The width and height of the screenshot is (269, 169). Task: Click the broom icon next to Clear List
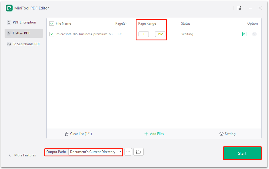(67, 134)
